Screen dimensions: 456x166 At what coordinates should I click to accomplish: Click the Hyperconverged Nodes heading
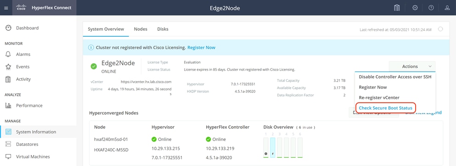point(114,113)
